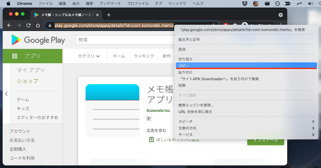Click the orange triangle menu bar icon

[256, 4]
